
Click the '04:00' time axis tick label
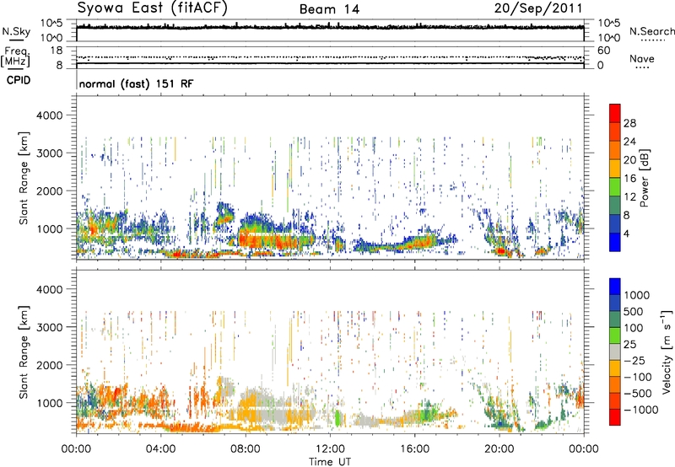click(x=161, y=449)
